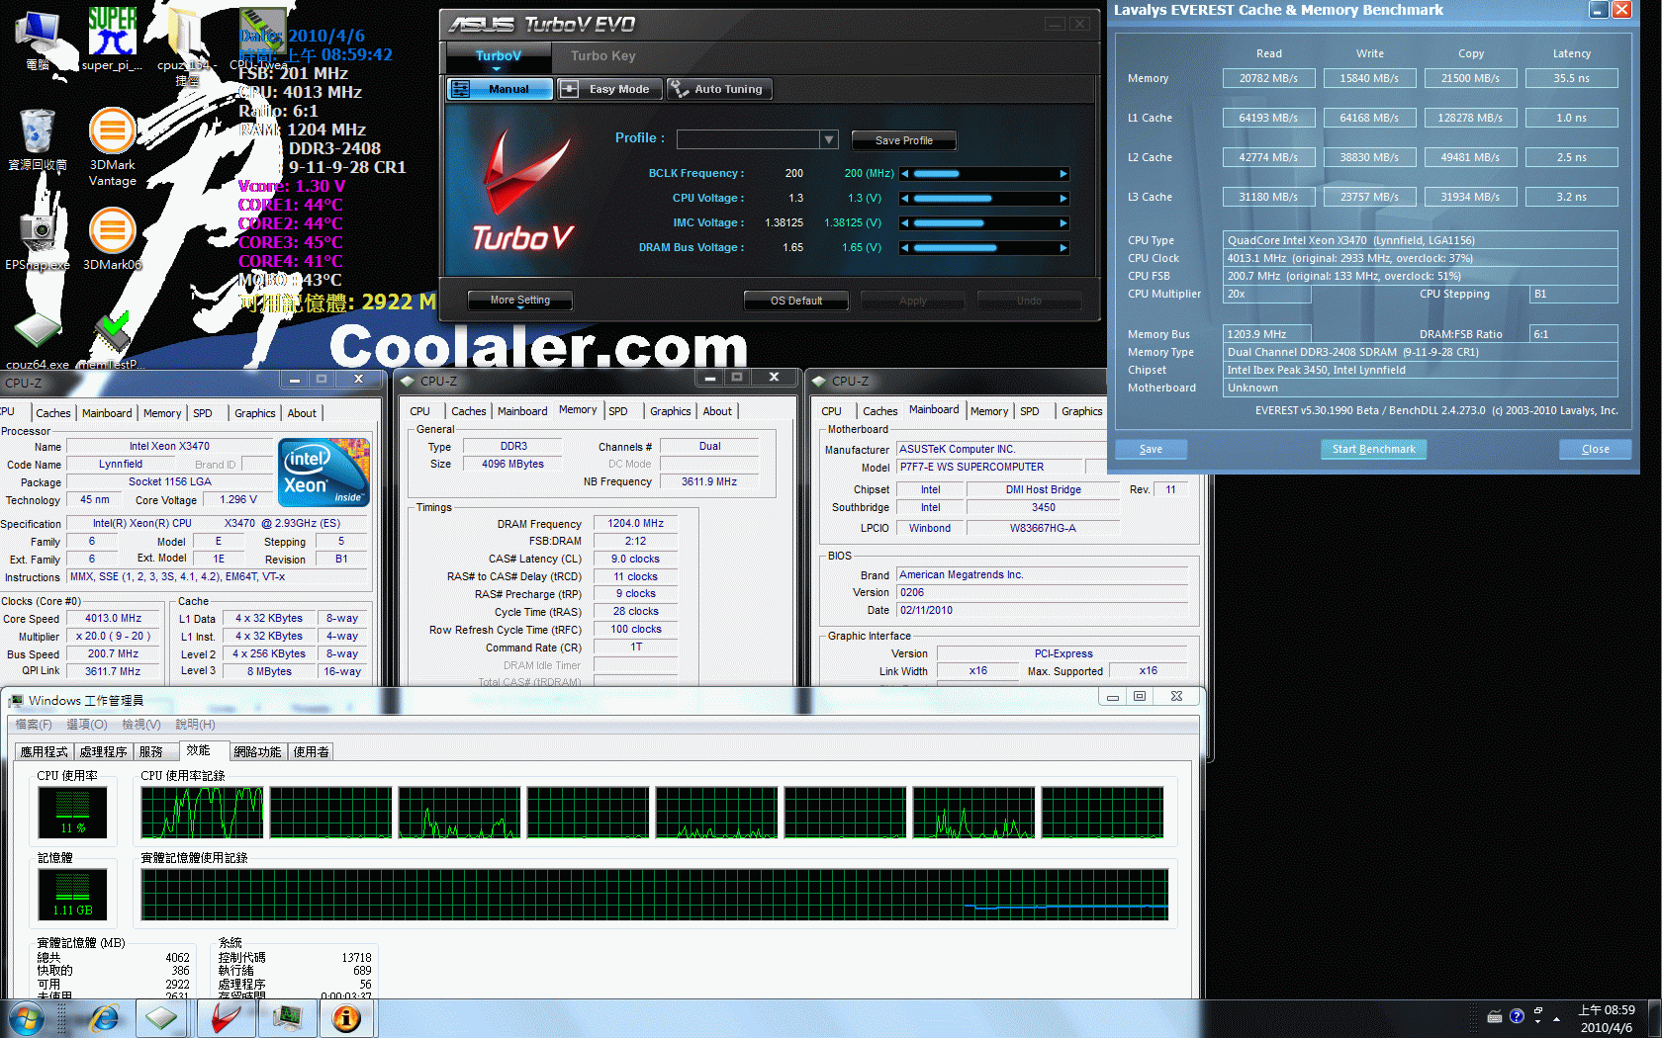This screenshot has height=1038, width=1662.
Task: Switch to 使用者 tab in Task Manager
Action: click(311, 752)
